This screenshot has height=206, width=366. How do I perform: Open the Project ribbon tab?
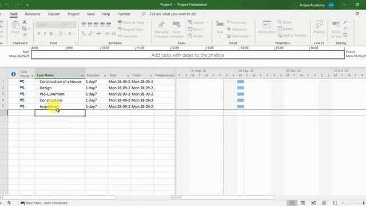coord(73,14)
